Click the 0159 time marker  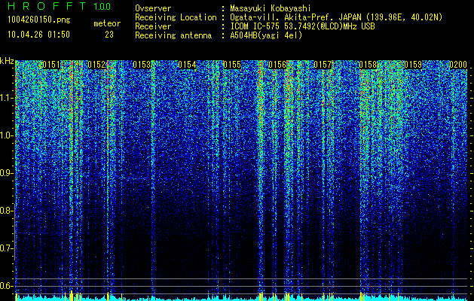click(413, 65)
